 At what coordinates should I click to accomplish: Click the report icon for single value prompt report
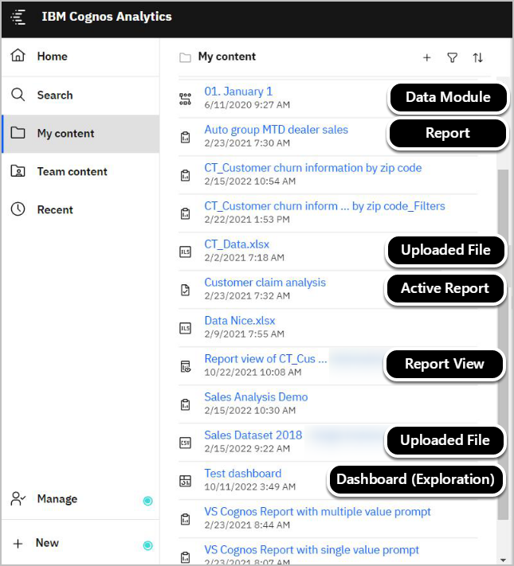[x=186, y=557]
